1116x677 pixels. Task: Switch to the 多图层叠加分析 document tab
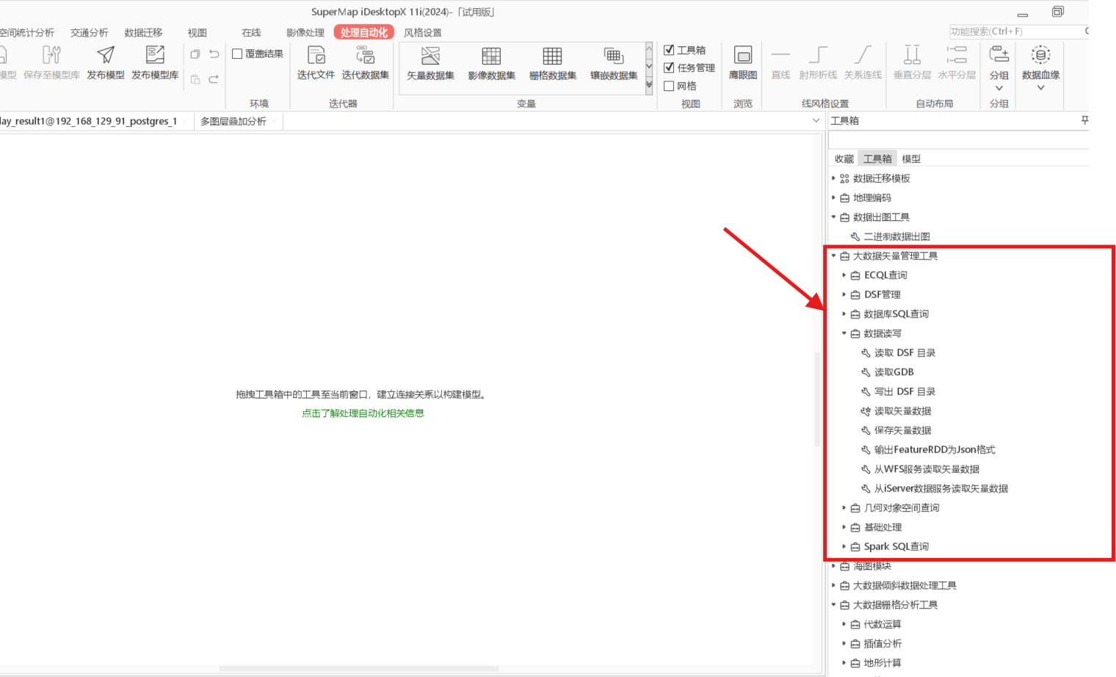point(233,121)
